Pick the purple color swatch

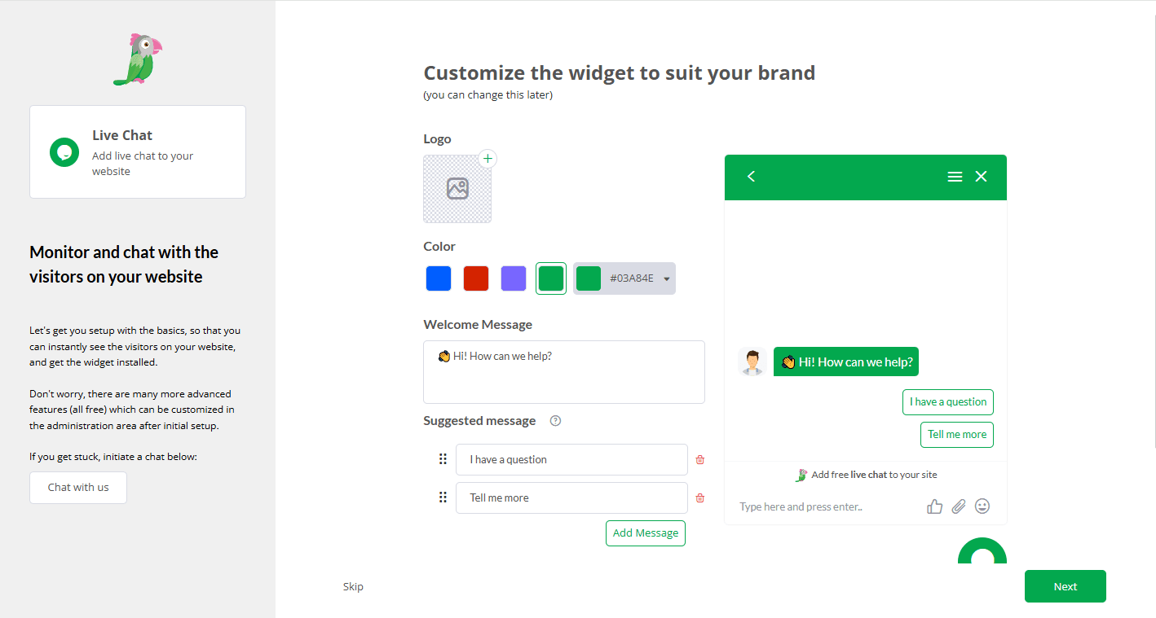514,278
